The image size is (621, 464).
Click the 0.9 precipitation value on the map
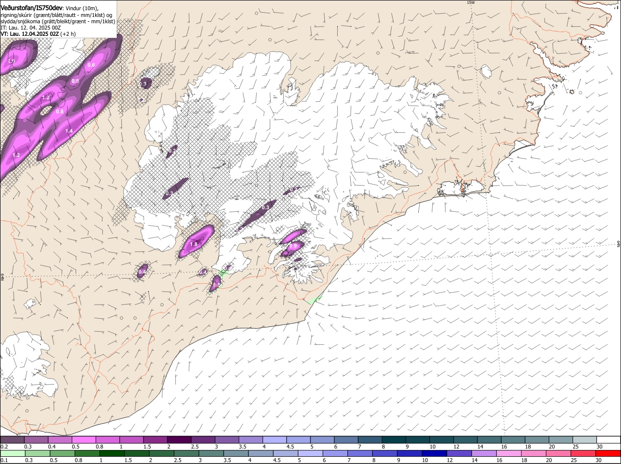[x=293, y=246]
